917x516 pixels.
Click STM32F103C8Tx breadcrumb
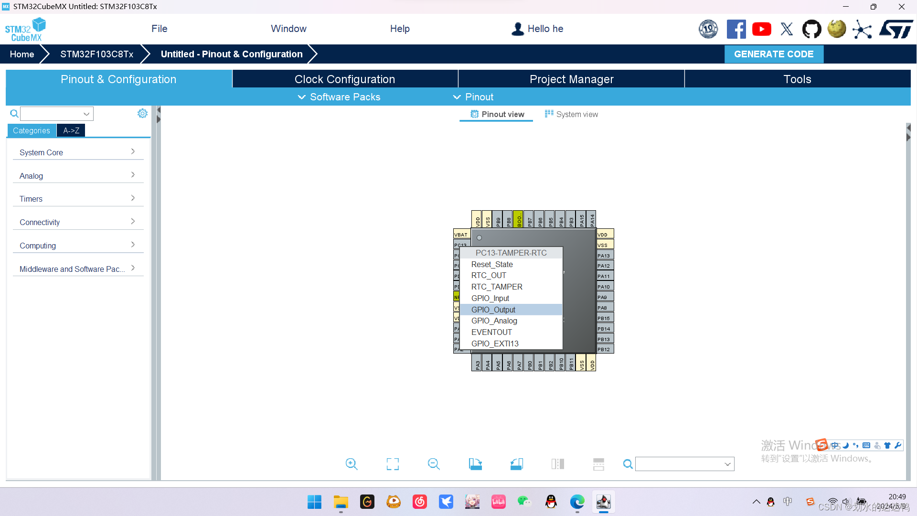click(97, 54)
